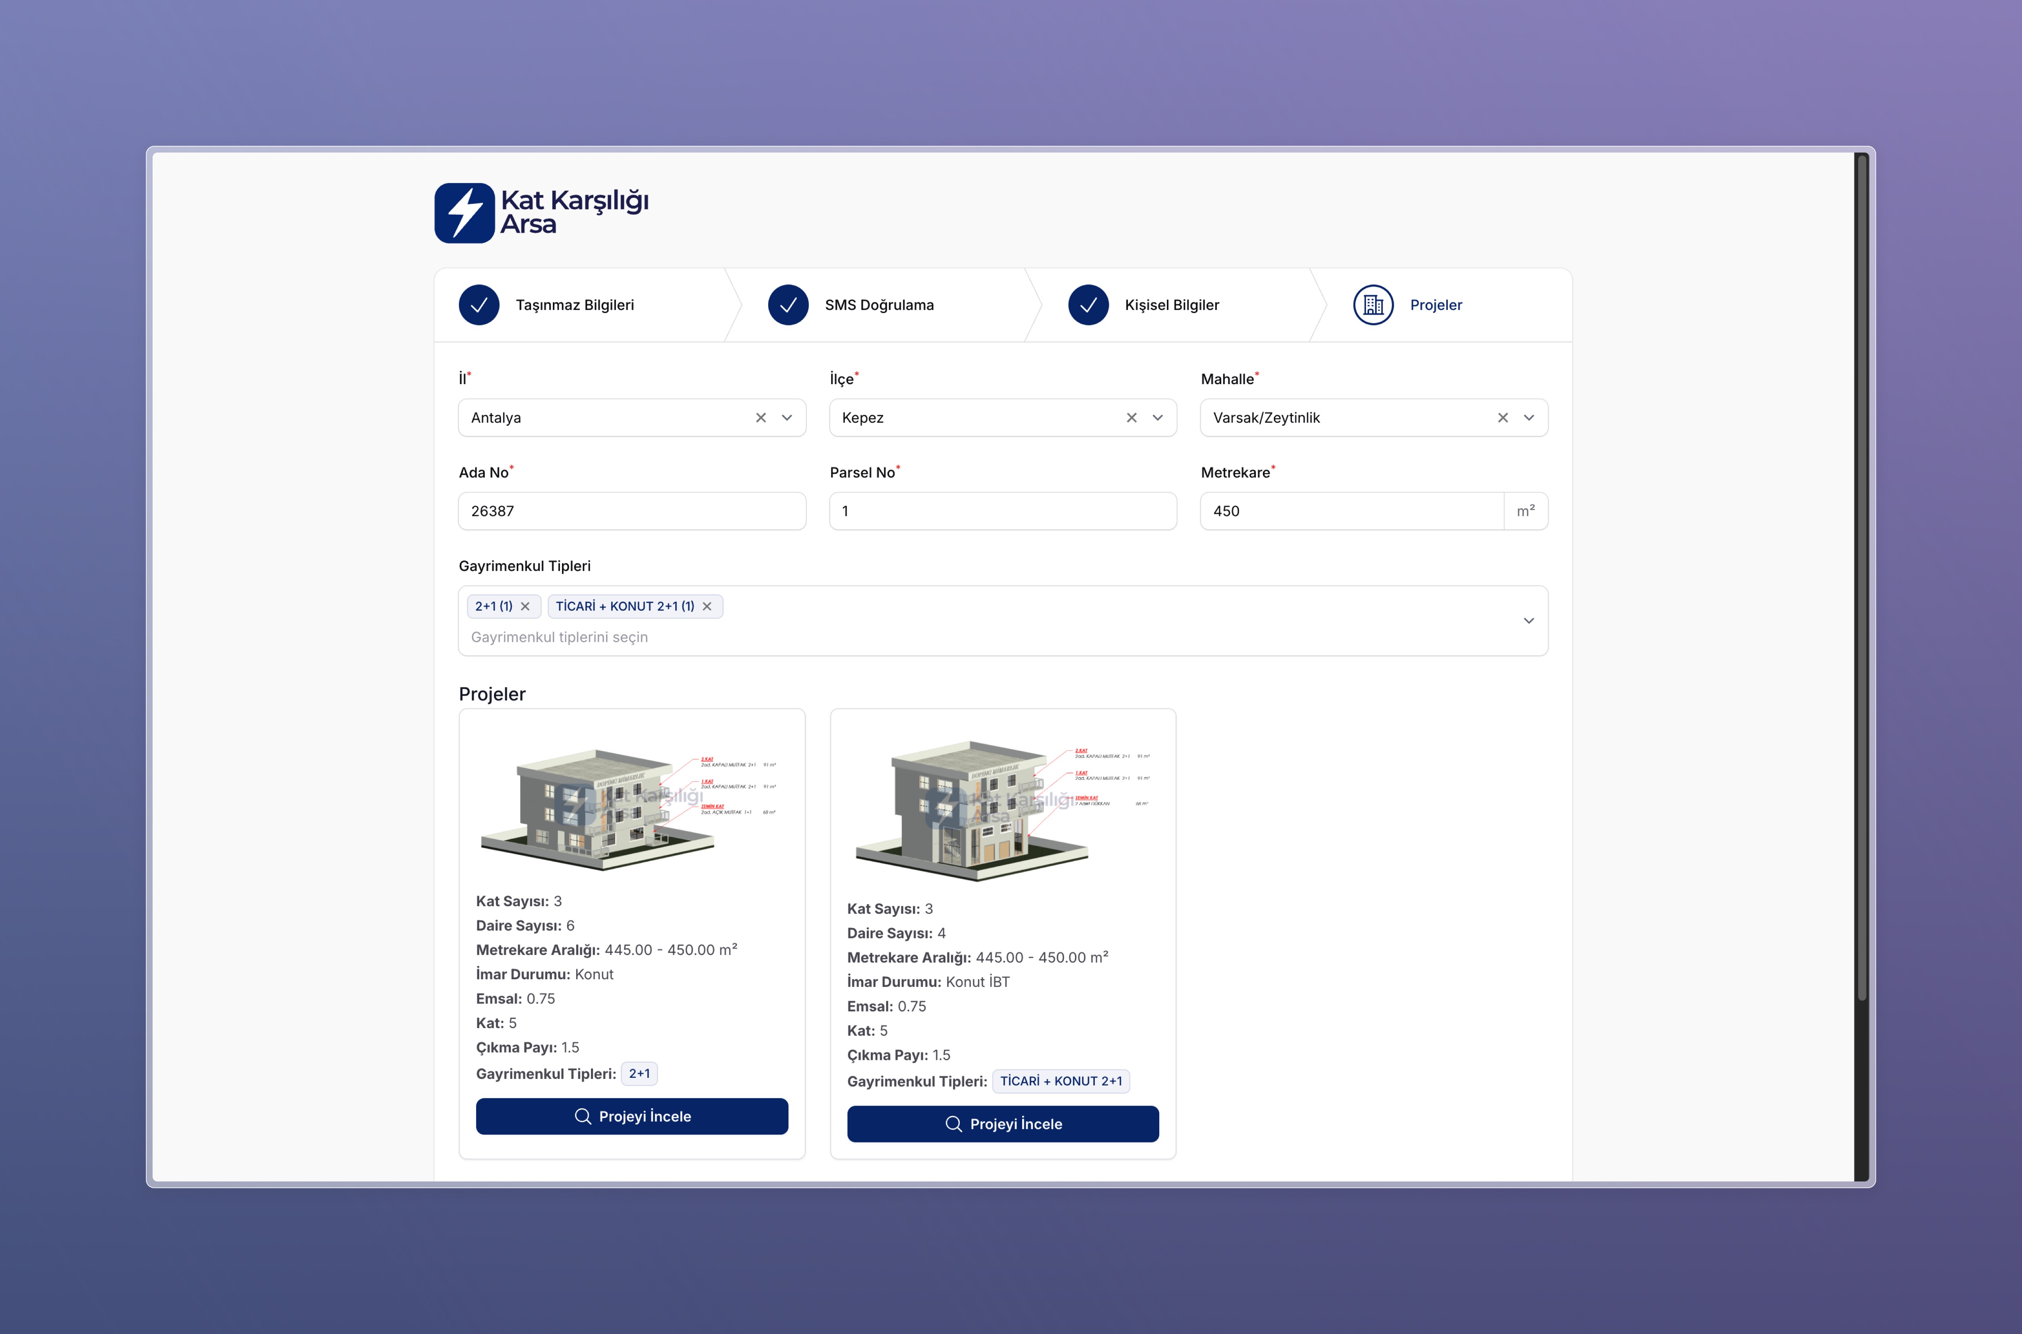
Task: Switch to the Kişisel Bilgiler step
Action: pos(1172,305)
